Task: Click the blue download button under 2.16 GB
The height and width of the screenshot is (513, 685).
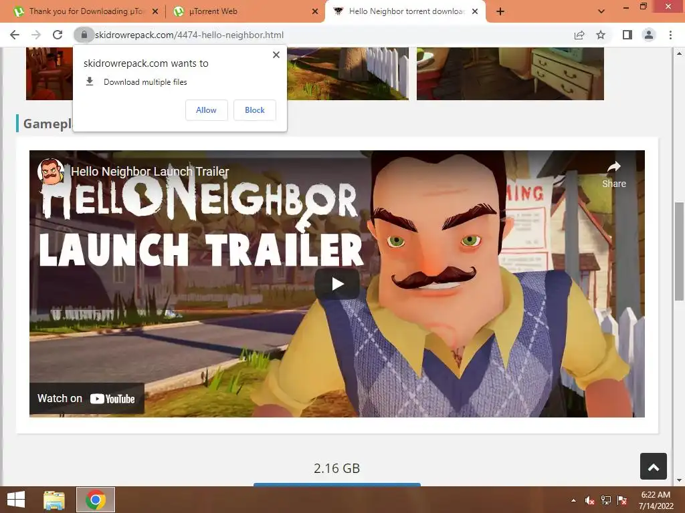Action: [337, 484]
